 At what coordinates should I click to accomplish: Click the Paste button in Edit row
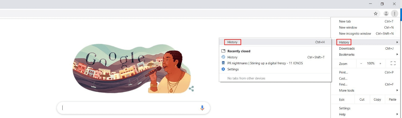(x=393, y=99)
